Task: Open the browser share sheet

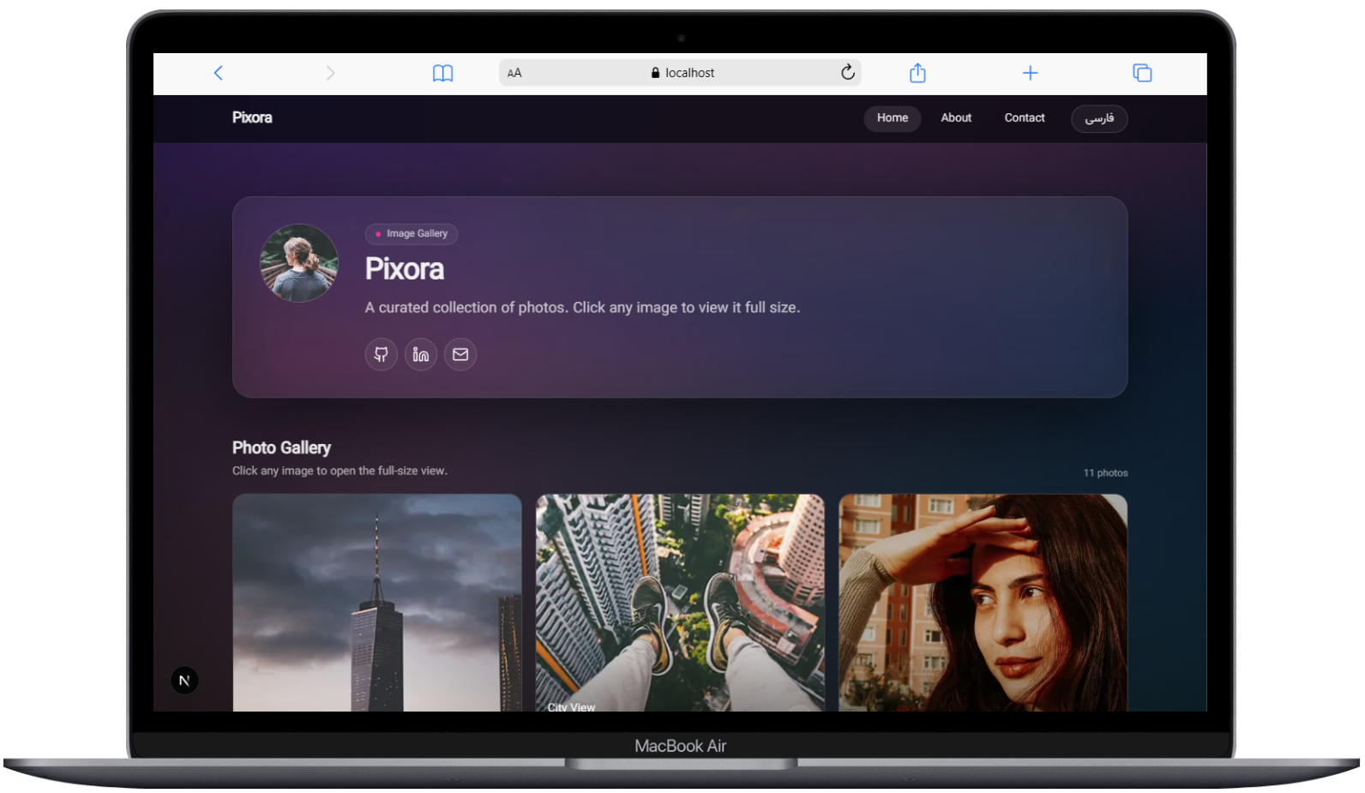Action: (x=917, y=73)
